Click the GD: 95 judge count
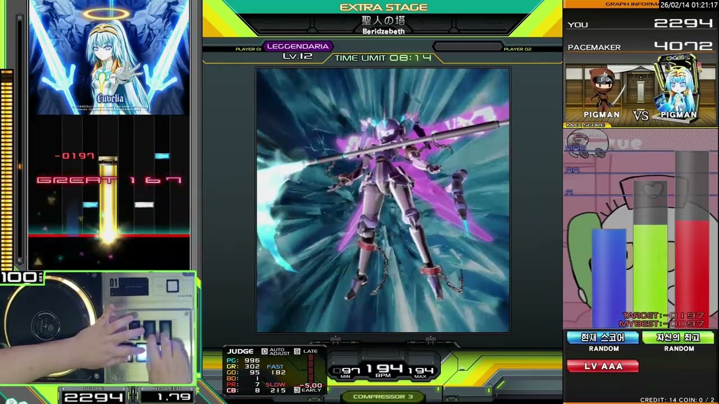The width and height of the screenshot is (719, 404). [x=243, y=373]
